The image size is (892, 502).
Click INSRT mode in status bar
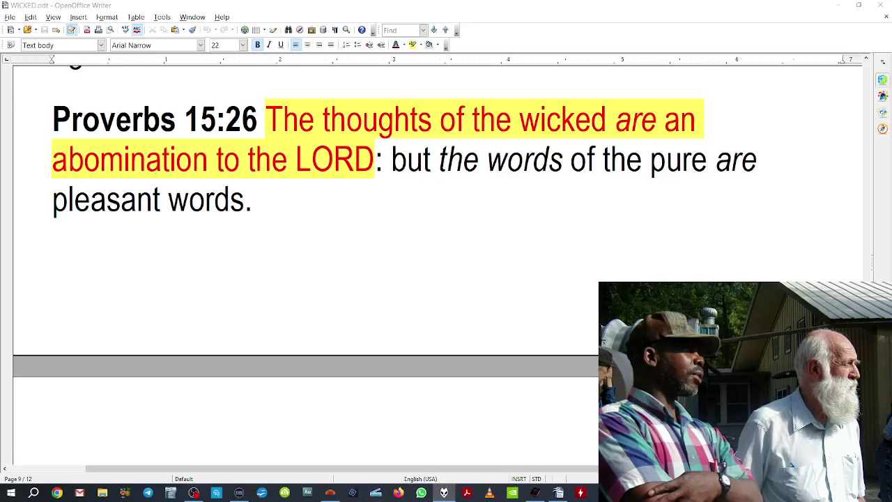[x=519, y=479]
